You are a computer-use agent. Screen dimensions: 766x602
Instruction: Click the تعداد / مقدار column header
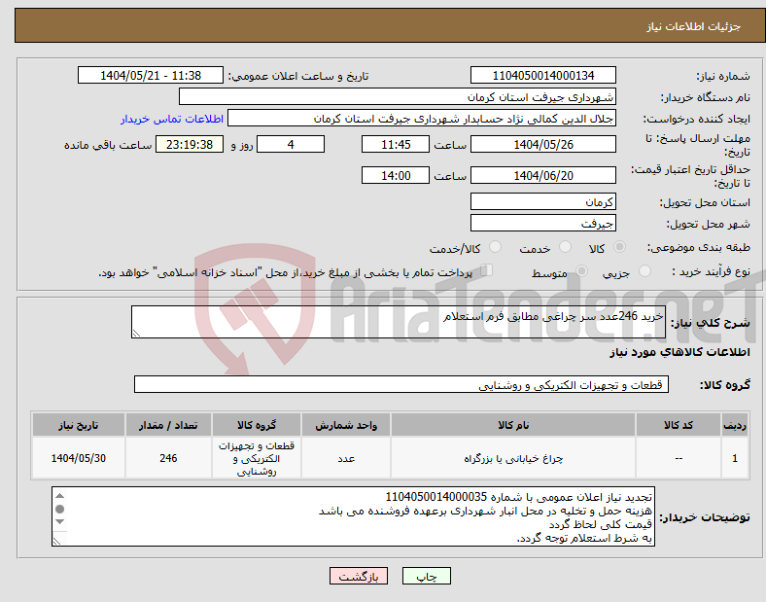pyautogui.click(x=168, y=425)
